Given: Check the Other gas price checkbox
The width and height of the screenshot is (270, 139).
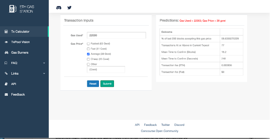Looking at the screenshot, I should [88, 64].
